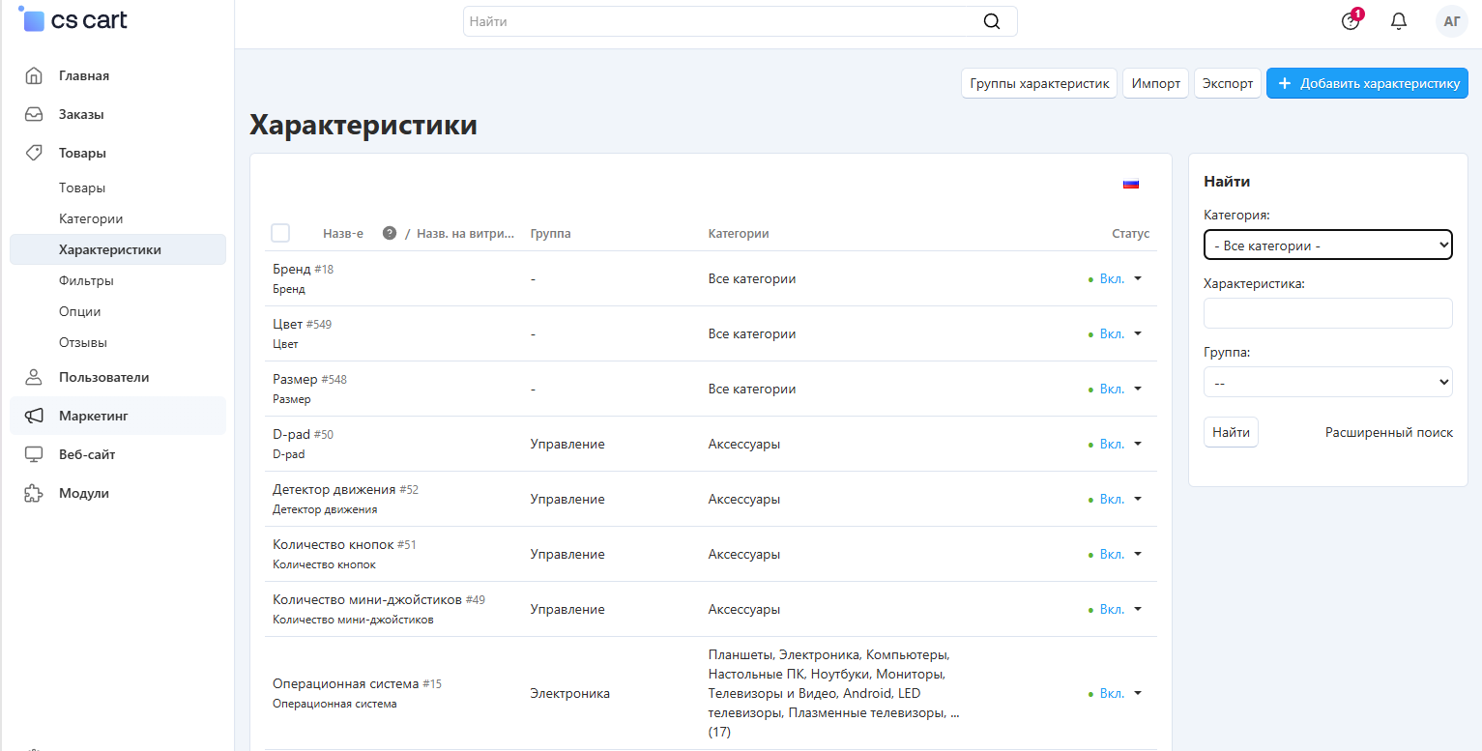The height and width of the screenshot is (751, 1482).
Task: Open Фильтры in the sidebar
Action: pos(86,280)
